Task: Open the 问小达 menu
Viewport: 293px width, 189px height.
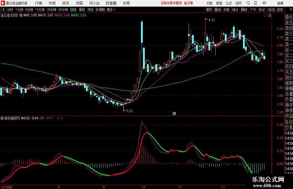Action: pos(94,3)
